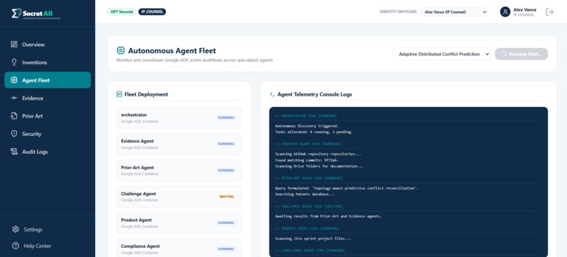Click the server icon beside Fleet Deployment

pos(120,94)
